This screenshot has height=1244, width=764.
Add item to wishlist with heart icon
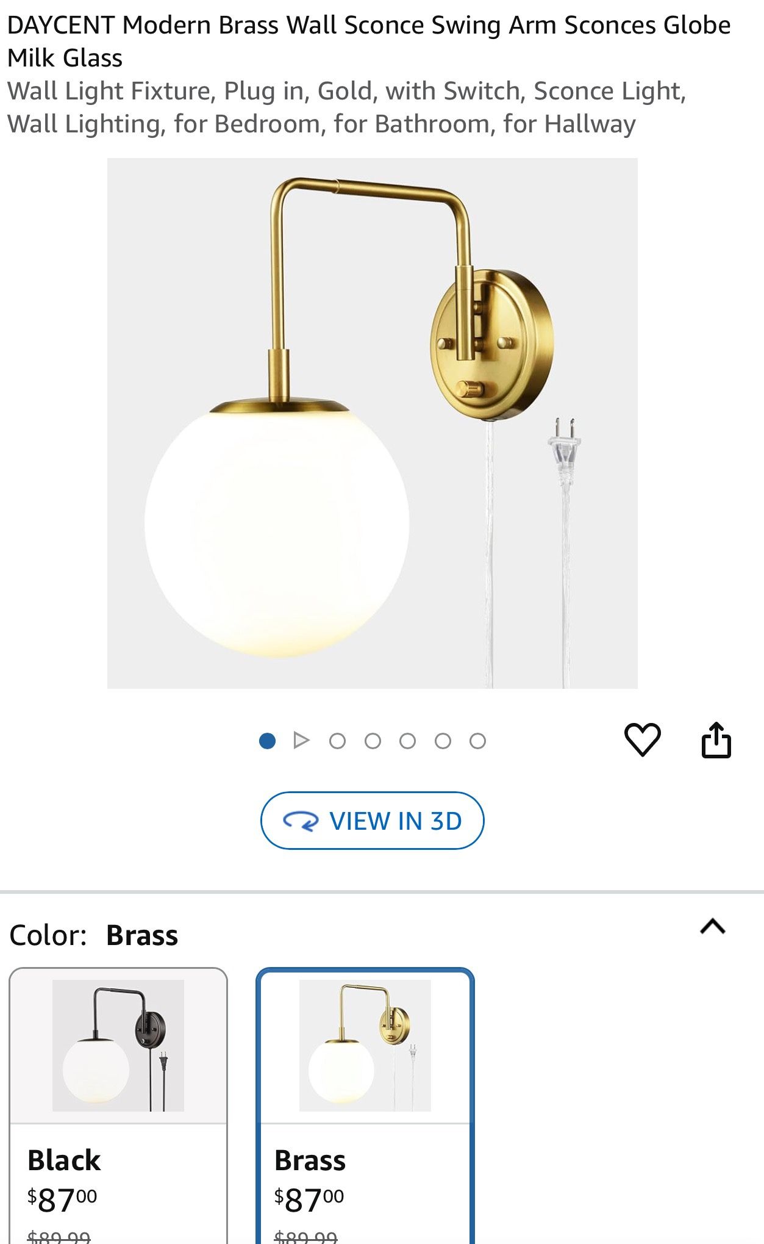pos(643,739)
